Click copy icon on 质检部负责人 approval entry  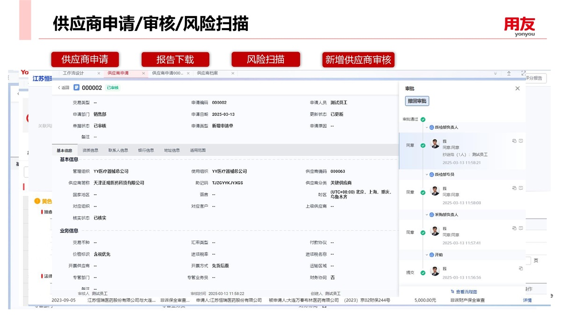[x=514, y=141]
